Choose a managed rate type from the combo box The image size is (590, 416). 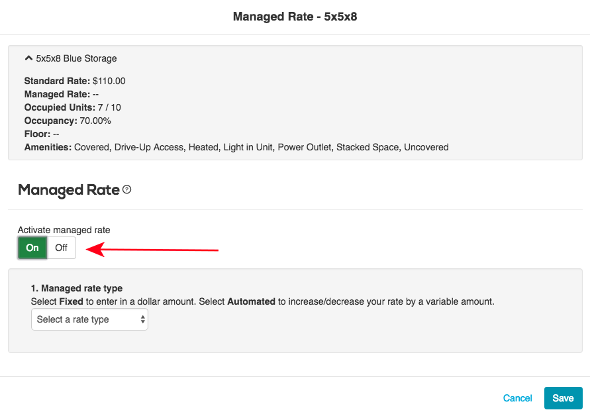(x=89, y=319)
